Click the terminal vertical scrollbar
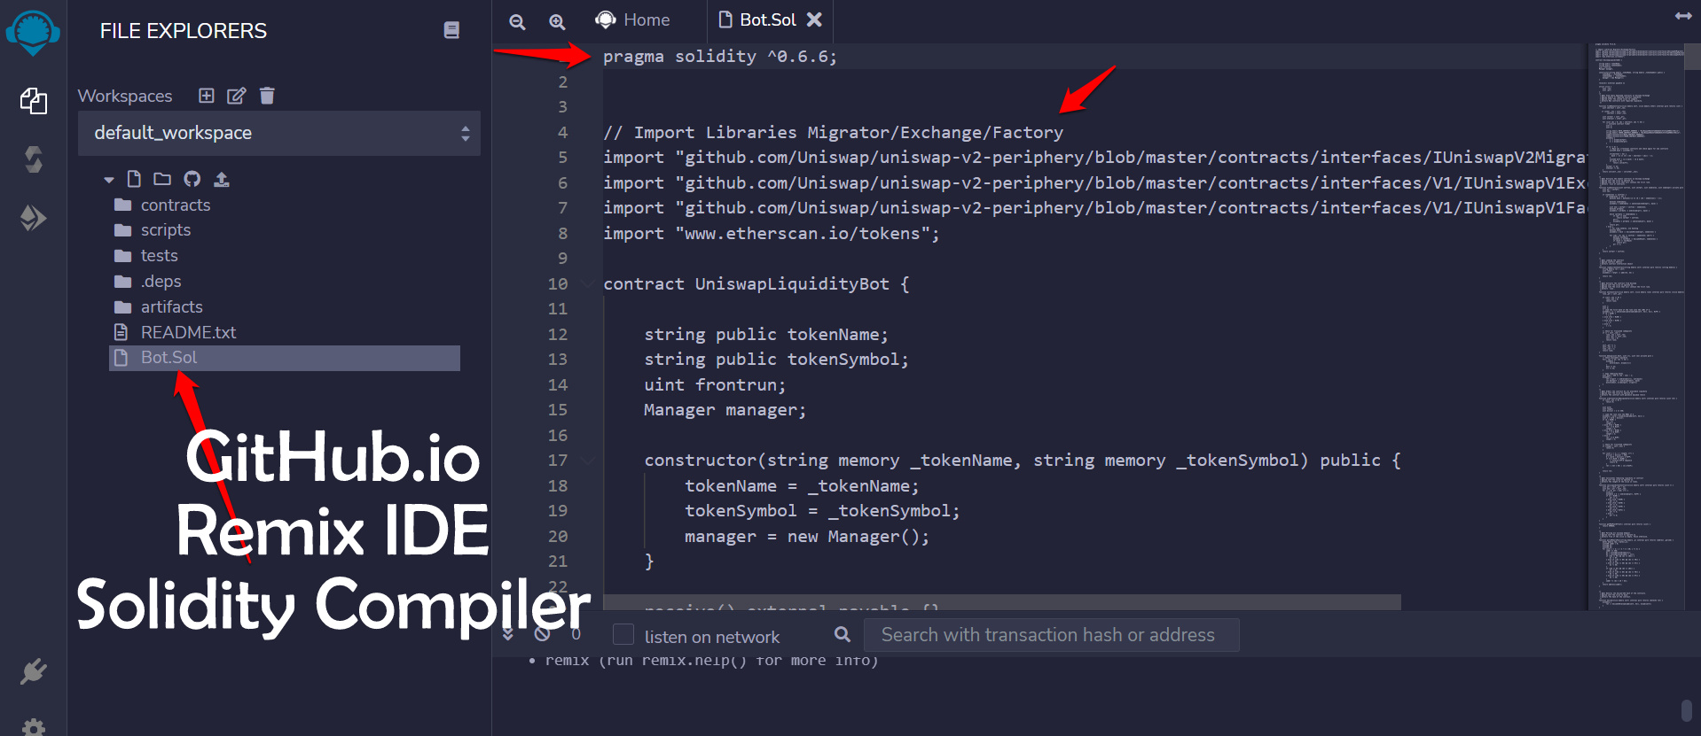 (1686, 711)
